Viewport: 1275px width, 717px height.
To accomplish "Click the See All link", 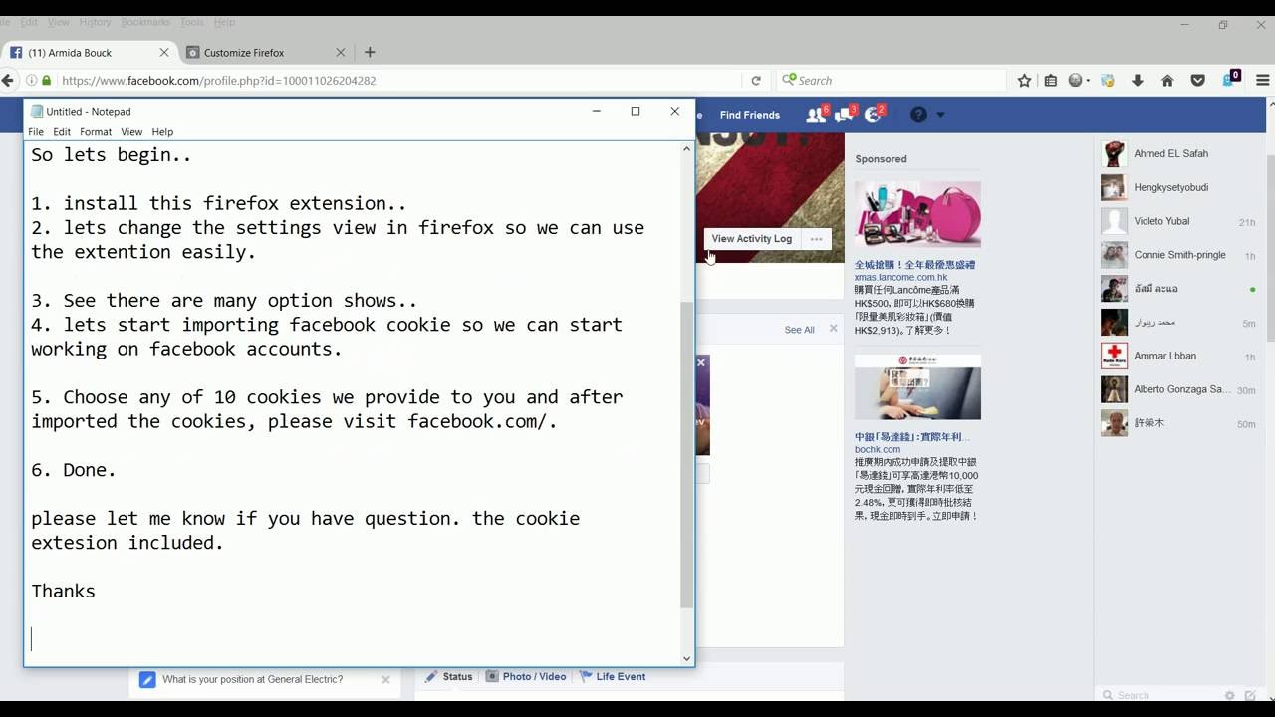I will (799, 330).
